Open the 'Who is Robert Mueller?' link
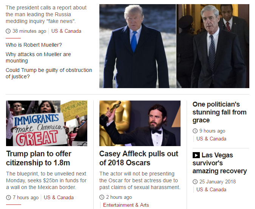255x209 pixels. tap(34, 45)
